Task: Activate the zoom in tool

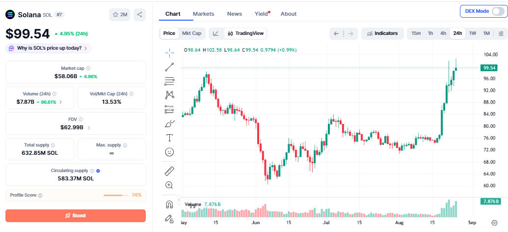Action: [x=169, y=185]
